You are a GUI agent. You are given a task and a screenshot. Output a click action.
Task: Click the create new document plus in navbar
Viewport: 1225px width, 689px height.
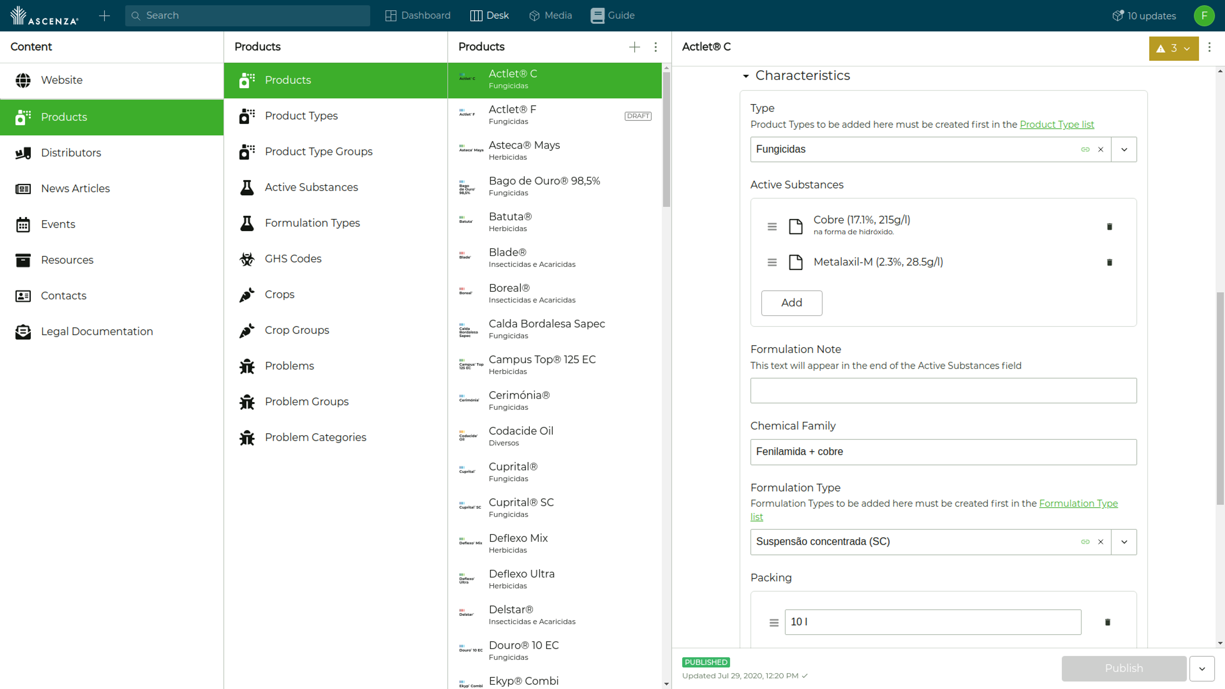[x=104, y=16]
